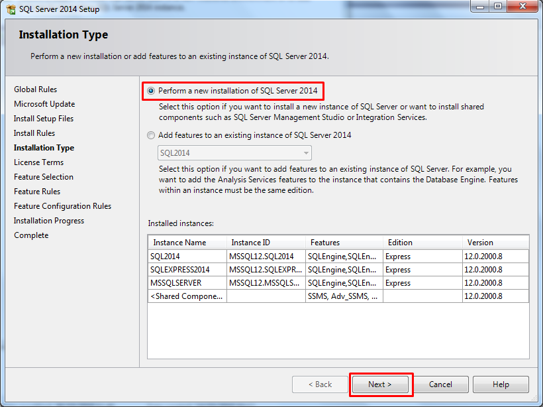Minimize the SQL Server 2014 Setup window
This screenshot has height=407, width=543.
480,6
